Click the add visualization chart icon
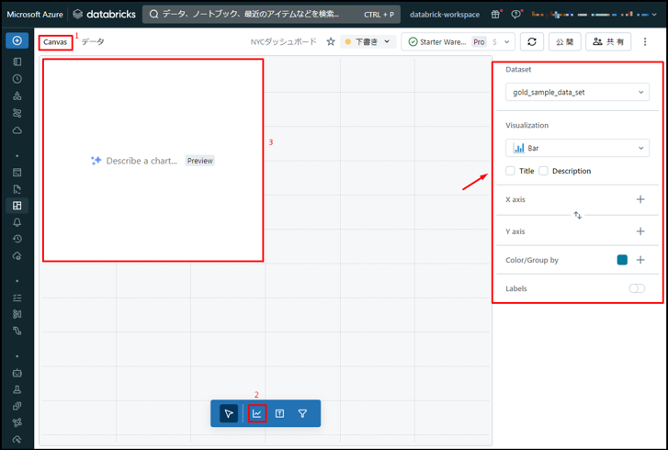The width and height of the screenshot is (668, 450). (257, 413)
